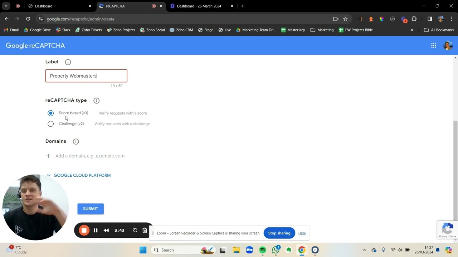Switch to the first Dashboard tab
Screen dimensions: 458x257
click(x=59, y=6)
